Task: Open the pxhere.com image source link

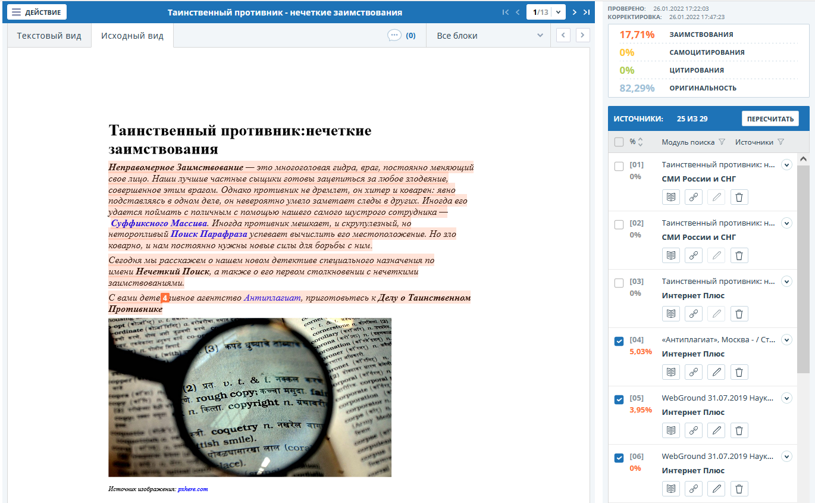Action: point(193,489)
